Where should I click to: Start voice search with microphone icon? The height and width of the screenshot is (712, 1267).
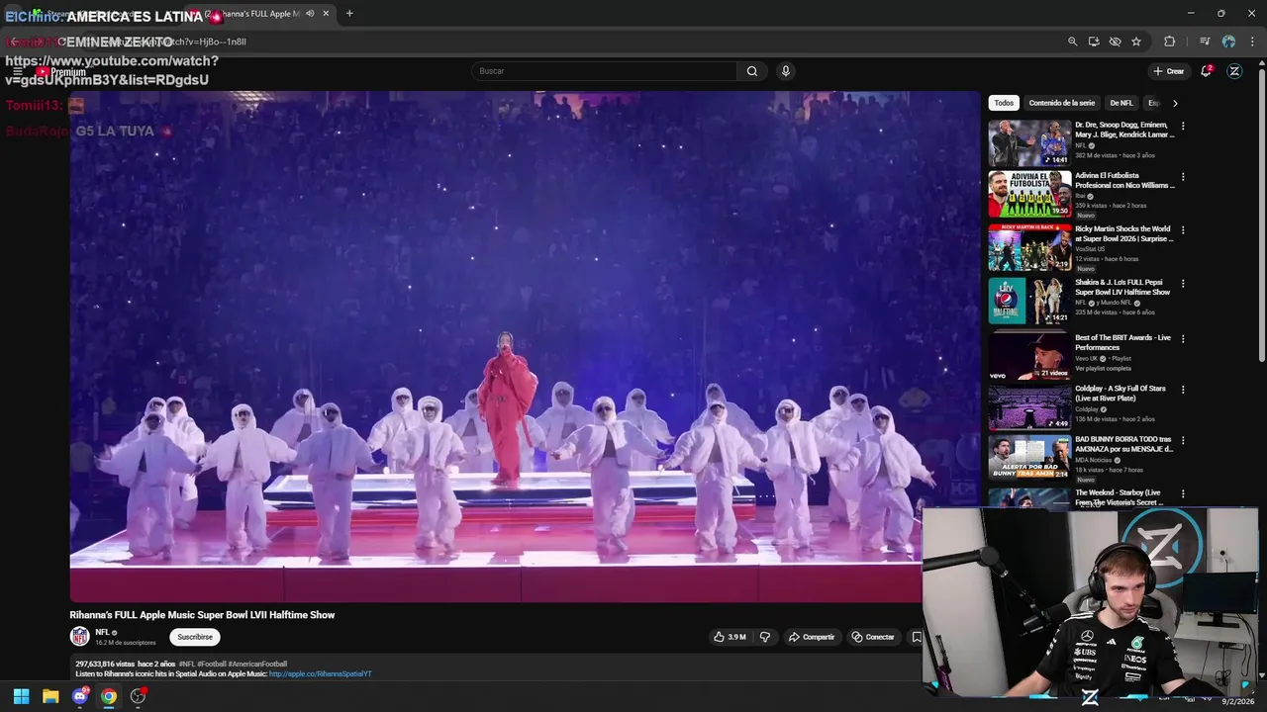pyautogui.click(x=786, y=71)
